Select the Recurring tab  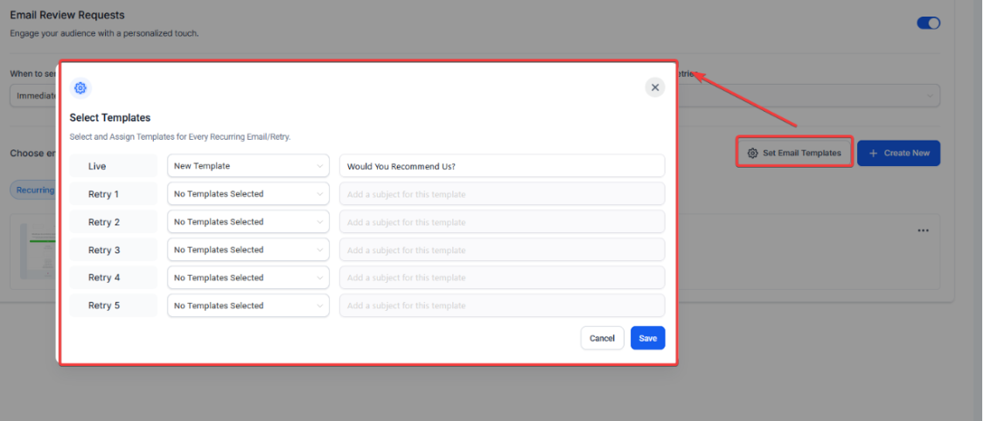click(x=35, y=190)
